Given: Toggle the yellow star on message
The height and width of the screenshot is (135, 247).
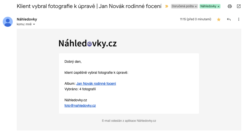Looking at the screenshot, I should point(219,19).
